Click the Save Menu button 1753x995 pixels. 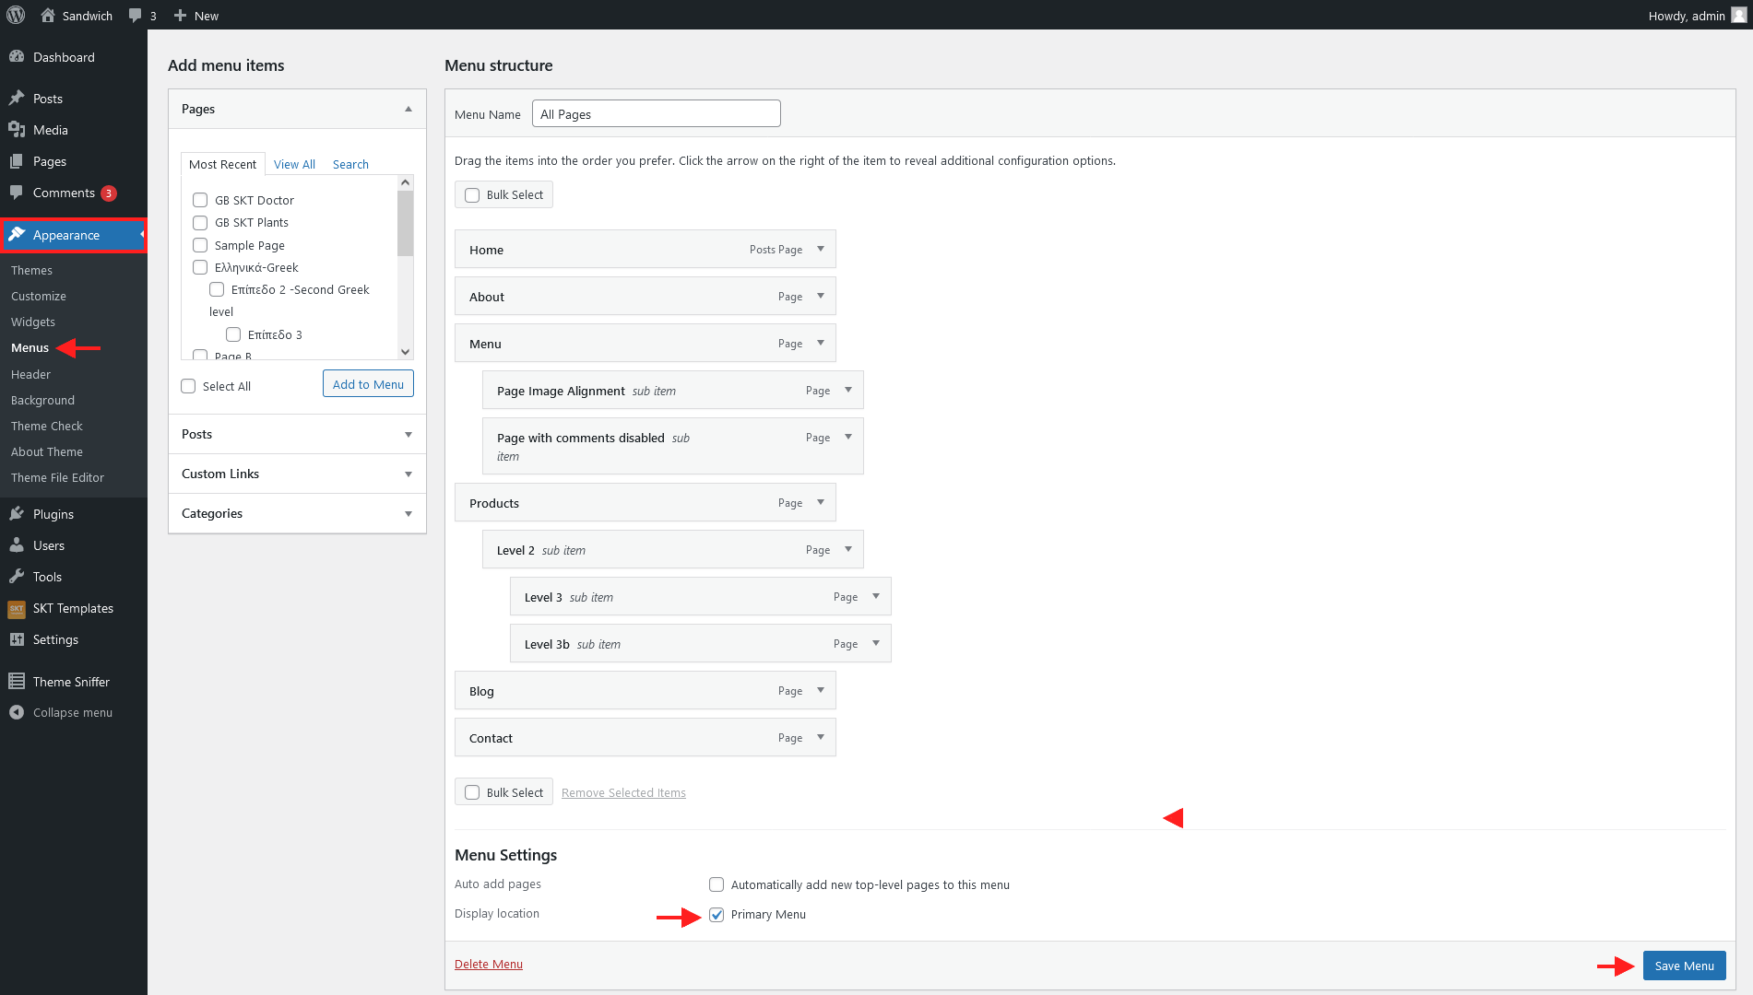tap(1684, 966)
